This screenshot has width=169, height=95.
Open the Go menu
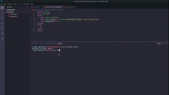(x=19, y=4)
